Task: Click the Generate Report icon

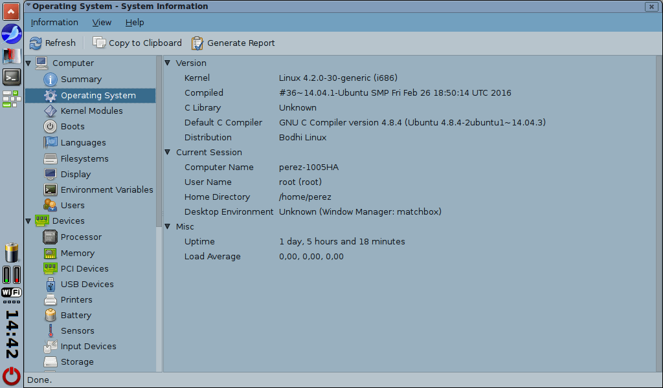Action: [x=197, y=43]
